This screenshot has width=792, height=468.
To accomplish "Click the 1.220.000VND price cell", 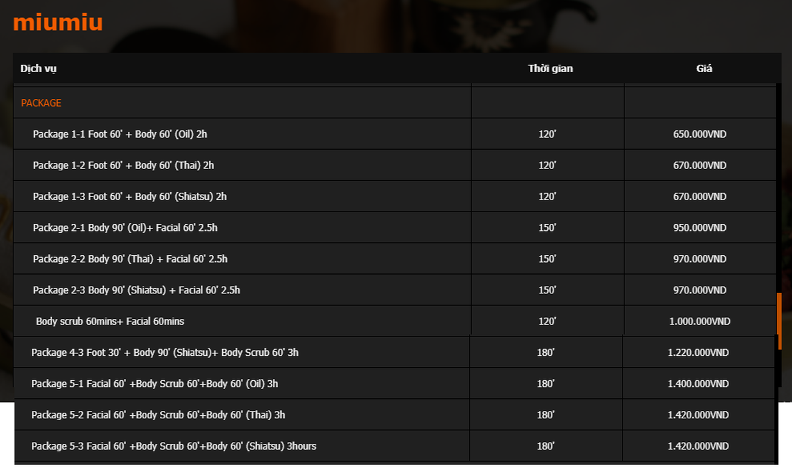I will (699, 352).
